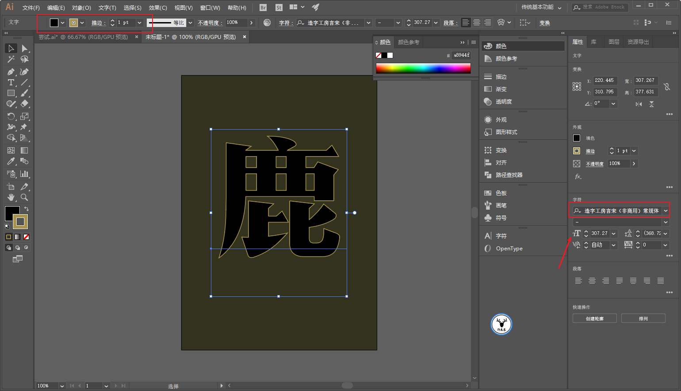Pick the Pen tool in toolbox
This screenshot has height=391, width=681.
[x=11, y=72]
